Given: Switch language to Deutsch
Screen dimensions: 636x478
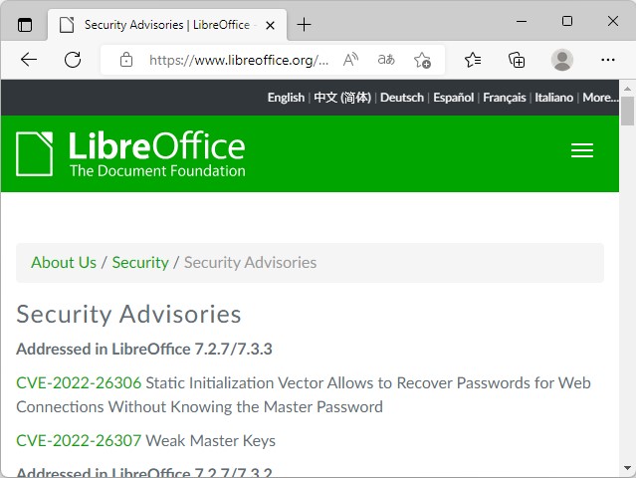Looking at the screenshot, I should tap(401, 98).
